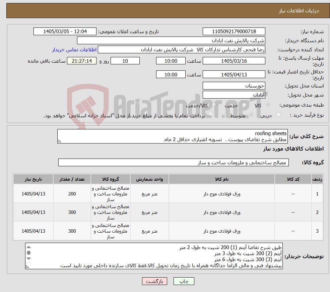This screenshot has height=292, width=330.
Task: Open buyer contact info link
Action: point(74,50)
